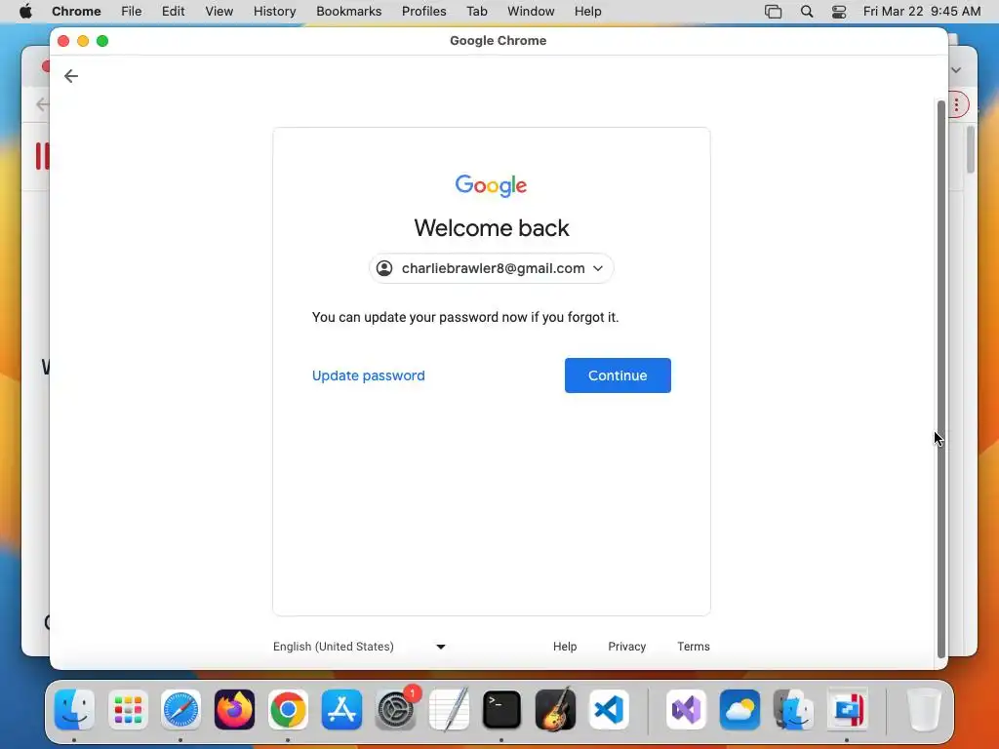
Task: Open Control Center in menu bar
Action: coord(839,12)
